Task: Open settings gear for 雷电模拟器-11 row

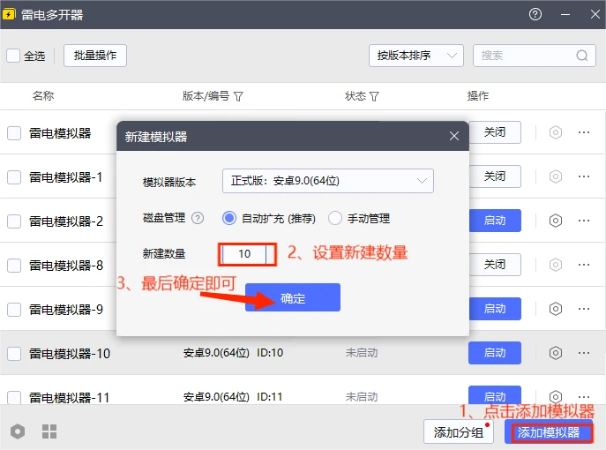Action: coord(556,397)
